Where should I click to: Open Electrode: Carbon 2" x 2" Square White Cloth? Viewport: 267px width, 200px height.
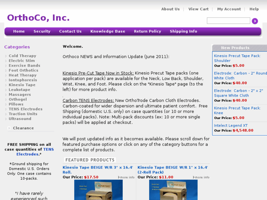238,93
